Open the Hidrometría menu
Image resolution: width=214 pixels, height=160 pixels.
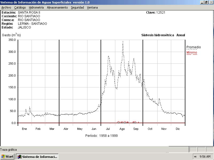pyautogui.click(x=36, y=7)
